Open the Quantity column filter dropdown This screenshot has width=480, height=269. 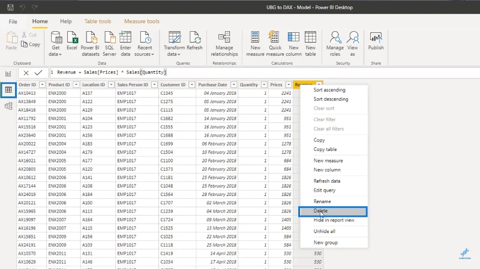[264, 84]
